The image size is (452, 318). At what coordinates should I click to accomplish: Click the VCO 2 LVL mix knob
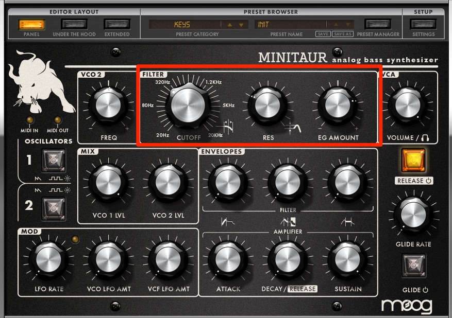[x=168, y=183]
